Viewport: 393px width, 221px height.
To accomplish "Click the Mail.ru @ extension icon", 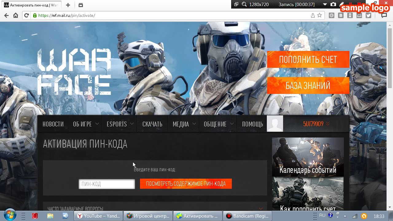I will coord(332,15).
